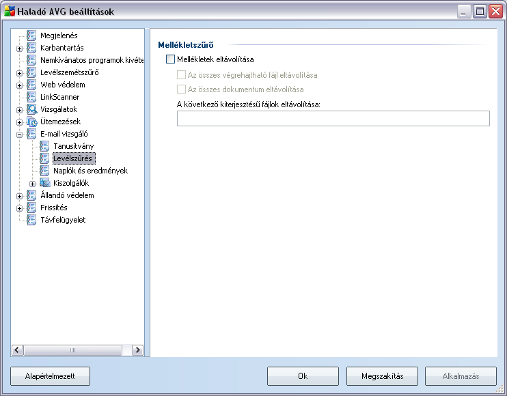Select Kiszolgálók label in tree
Viewport: 507px width, 396px height.
click(71, 183)
